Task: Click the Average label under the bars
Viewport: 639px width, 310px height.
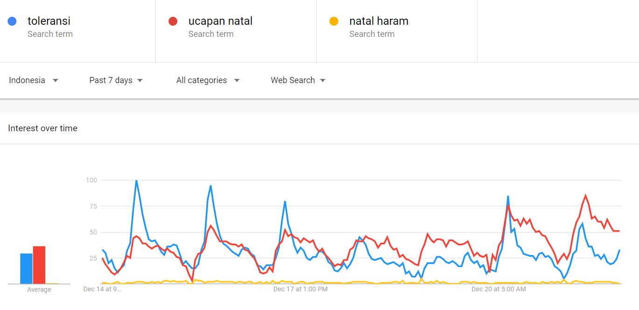Action: click(39, 289)
